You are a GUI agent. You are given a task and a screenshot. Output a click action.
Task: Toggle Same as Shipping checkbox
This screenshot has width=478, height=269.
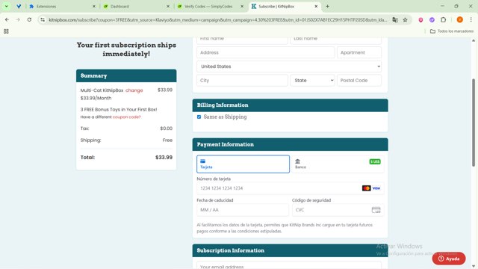click(199, 117)
